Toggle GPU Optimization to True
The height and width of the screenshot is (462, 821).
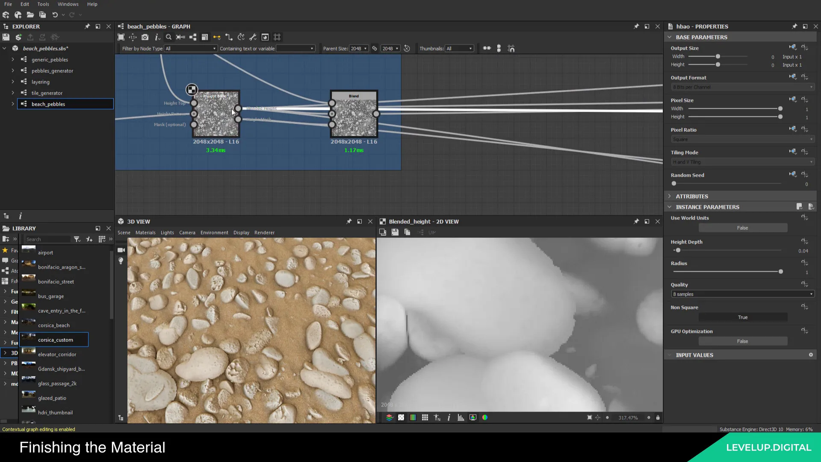click(742, 341)
